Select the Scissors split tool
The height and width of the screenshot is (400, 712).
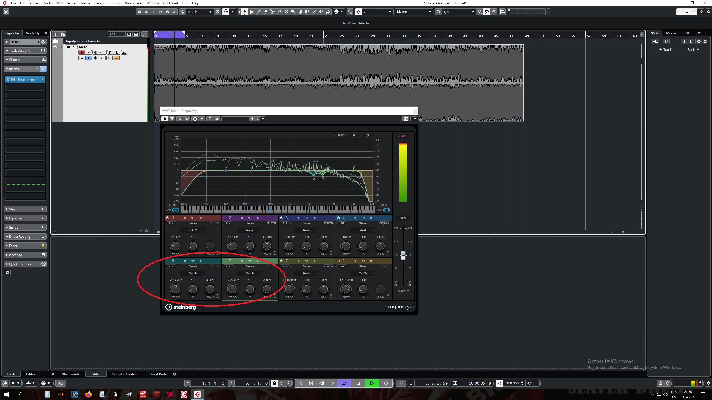(x=273, y=12)
